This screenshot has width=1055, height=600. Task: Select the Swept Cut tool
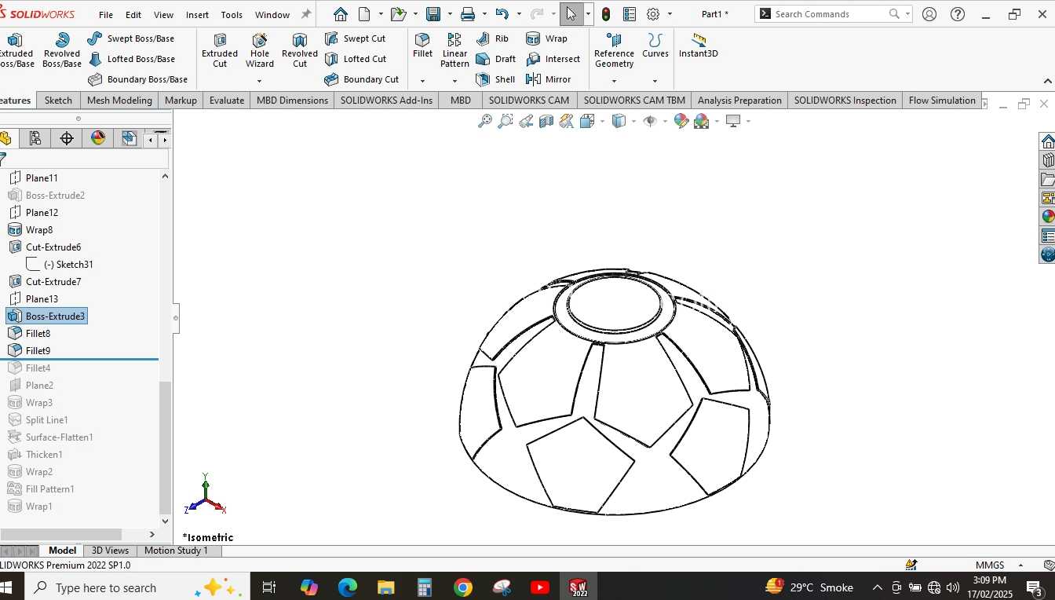pos(355,38)
